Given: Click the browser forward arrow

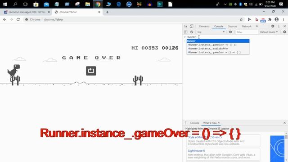Looking at the screenshot, I should pyautogui.click(x=11, y=19).
